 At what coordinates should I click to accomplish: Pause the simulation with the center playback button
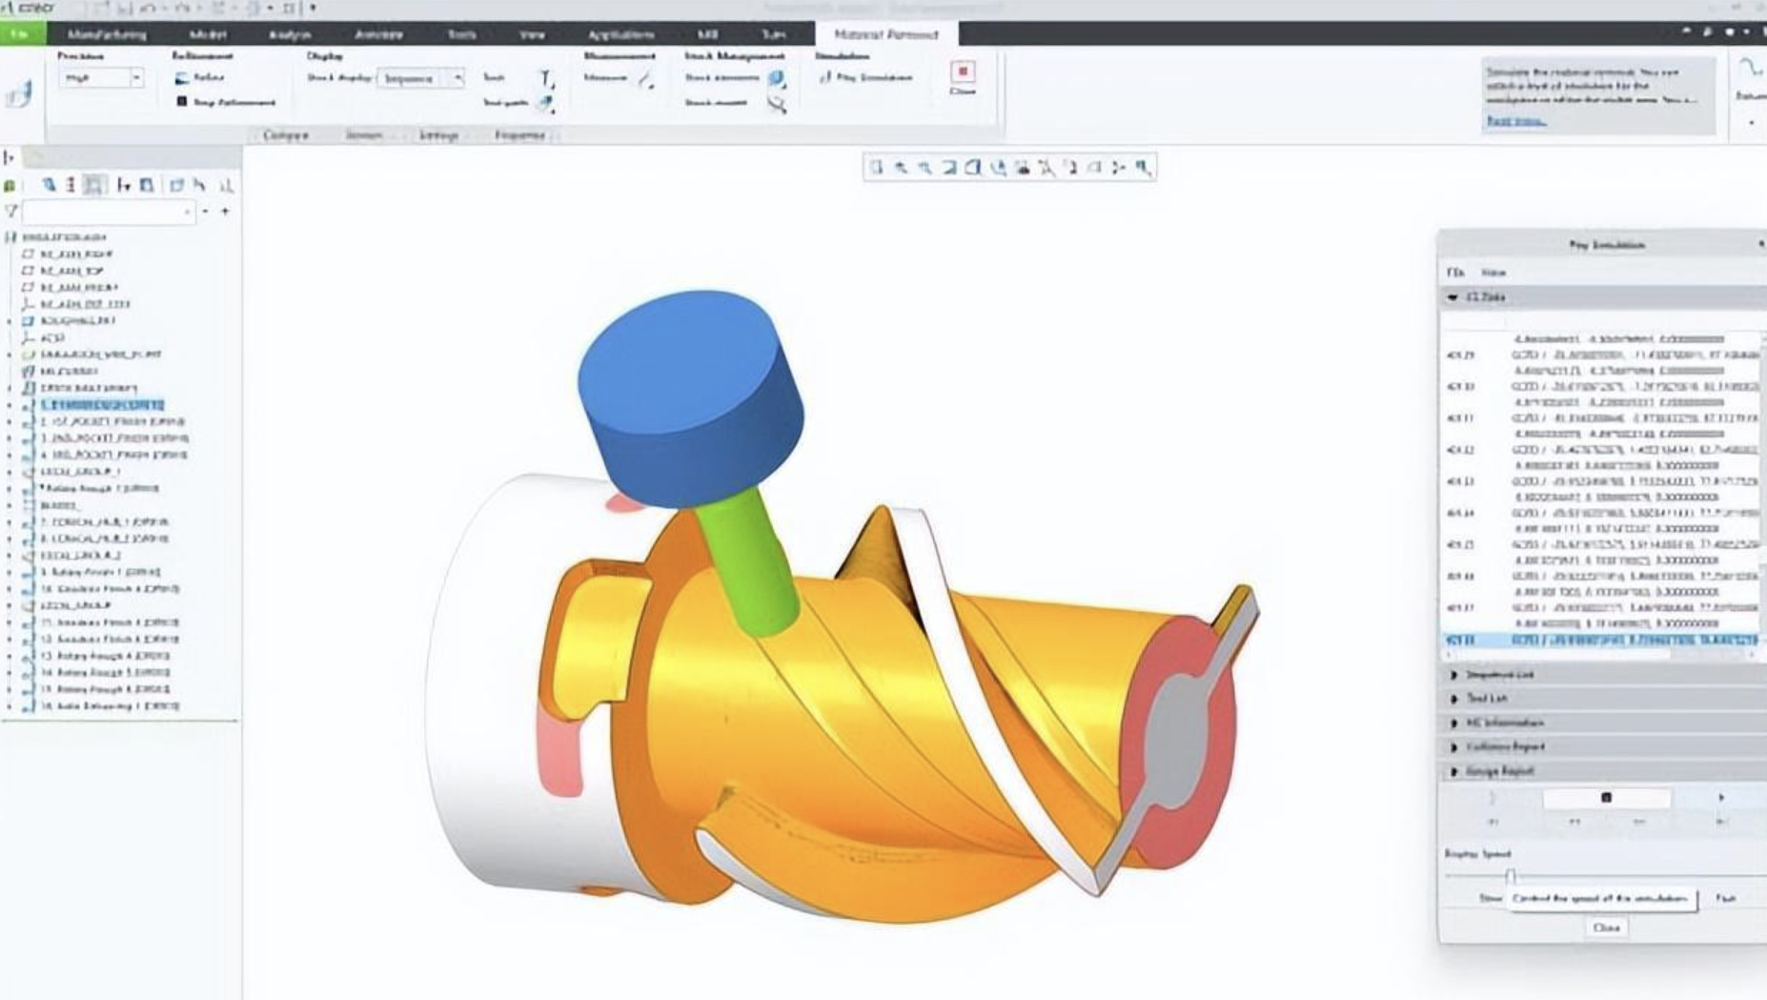tap(1608, 797)
